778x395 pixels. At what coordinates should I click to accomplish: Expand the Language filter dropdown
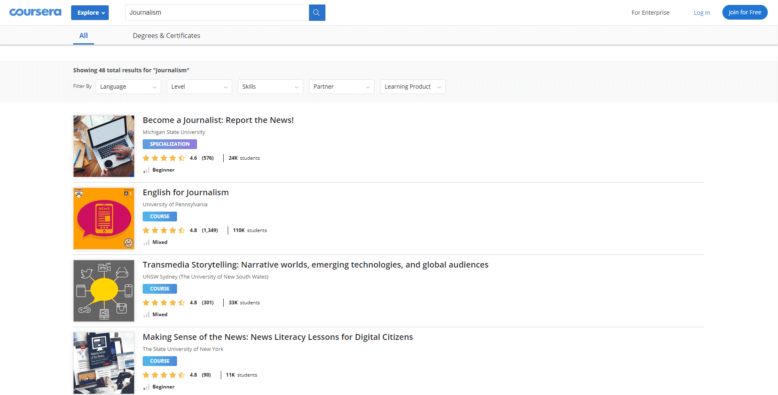[x=128, y=87]
